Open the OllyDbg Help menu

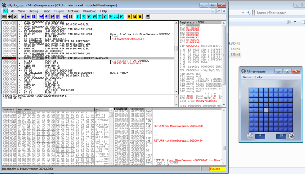[103, 11]
